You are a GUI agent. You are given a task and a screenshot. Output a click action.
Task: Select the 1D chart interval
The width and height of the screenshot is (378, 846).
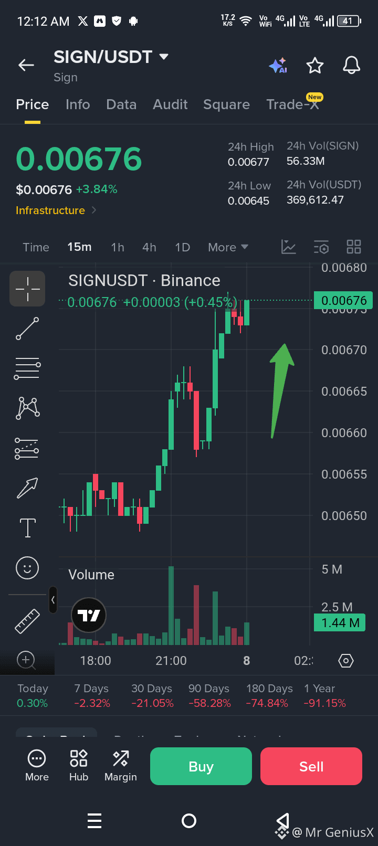(182, 247)
